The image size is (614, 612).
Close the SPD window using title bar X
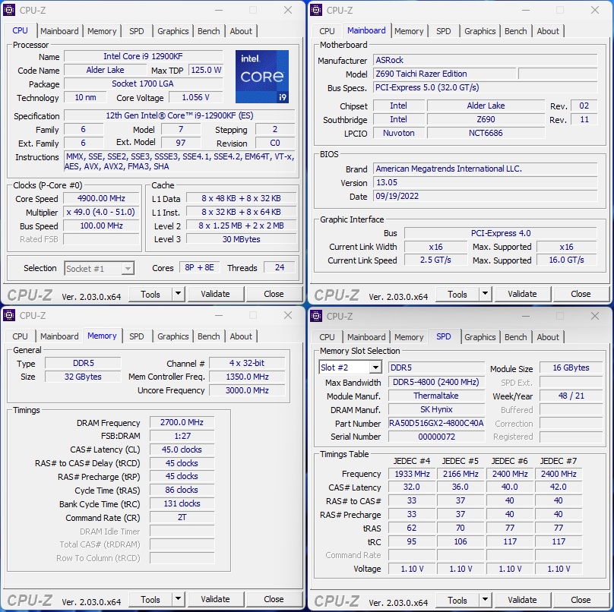tap(594, 316)
